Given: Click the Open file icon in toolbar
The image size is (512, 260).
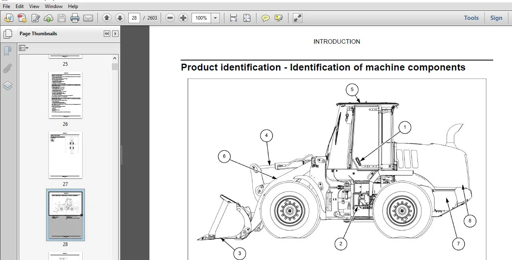Looking at the screenshot, I should tap(9, 18).
